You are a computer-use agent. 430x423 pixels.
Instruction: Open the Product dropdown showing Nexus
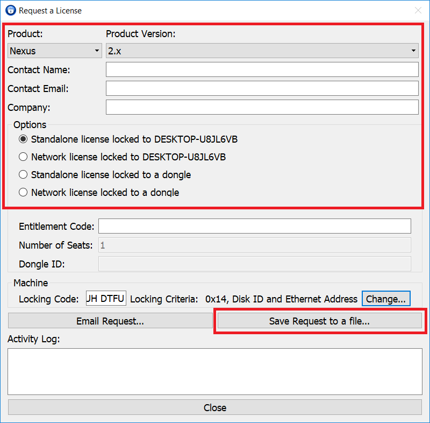coord(55,51)
